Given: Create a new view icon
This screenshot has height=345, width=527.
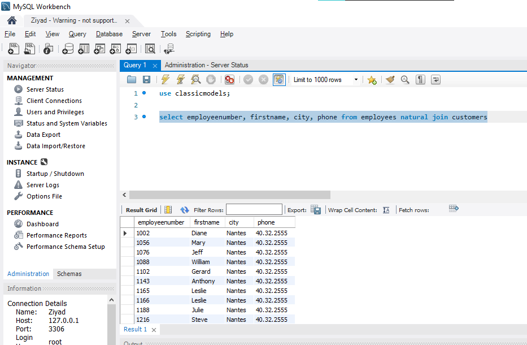Looking at the screenshot, I should coord(99,49).
